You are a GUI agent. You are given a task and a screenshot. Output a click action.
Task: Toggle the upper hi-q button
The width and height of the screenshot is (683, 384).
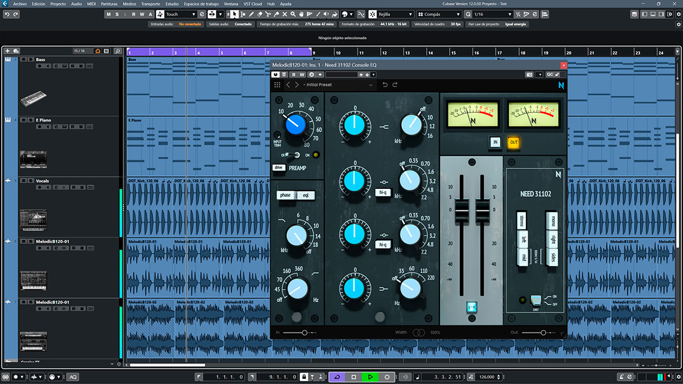383,192
